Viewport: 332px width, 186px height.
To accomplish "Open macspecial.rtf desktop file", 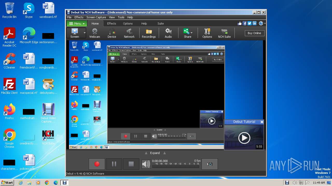I will coord(29,86).
